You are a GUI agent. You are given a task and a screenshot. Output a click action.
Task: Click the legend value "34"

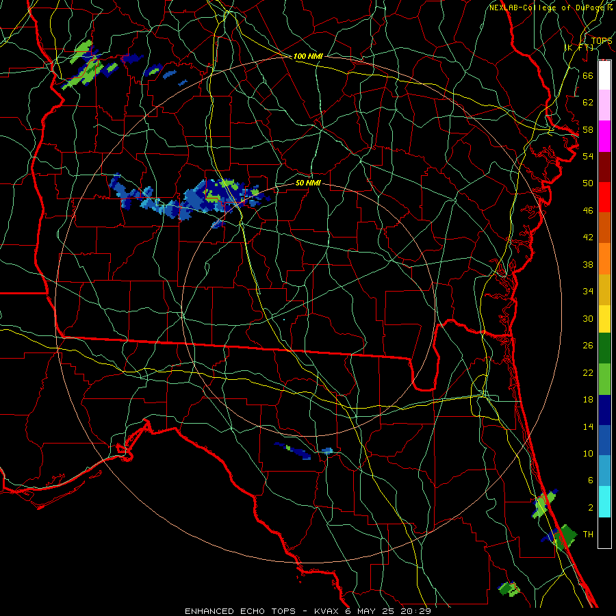click(x=588, y=291)
